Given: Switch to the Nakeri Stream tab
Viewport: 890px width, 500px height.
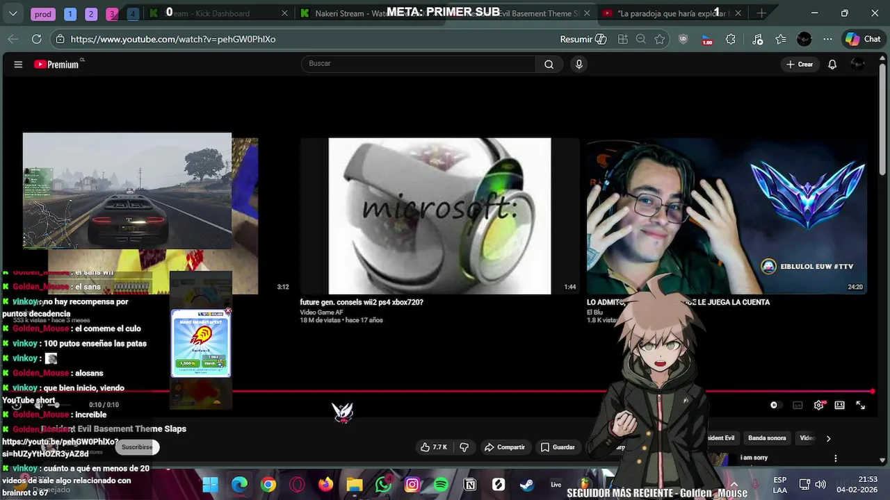Looking at the screenshot, I should (369, 13).
